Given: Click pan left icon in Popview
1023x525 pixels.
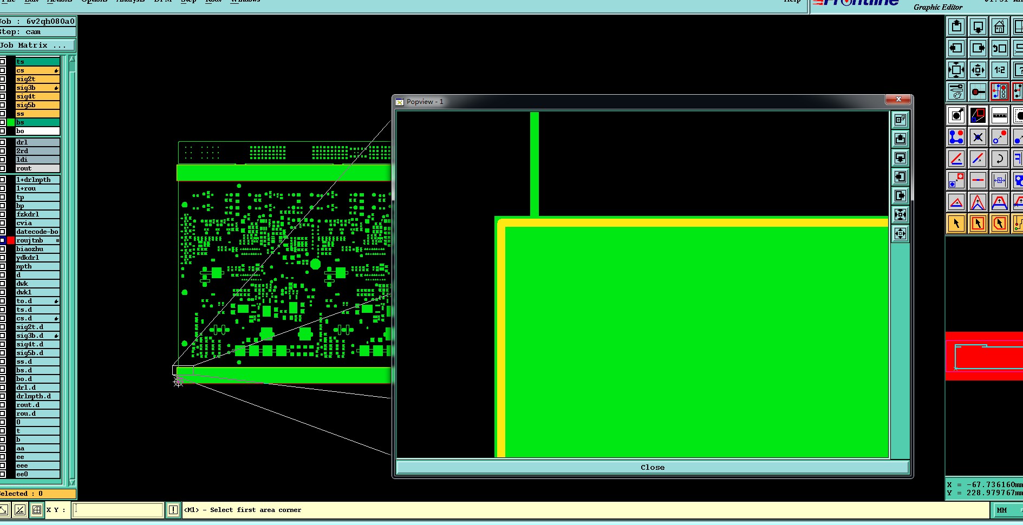Looking at the screenshot, I should (x=900, y=177).
